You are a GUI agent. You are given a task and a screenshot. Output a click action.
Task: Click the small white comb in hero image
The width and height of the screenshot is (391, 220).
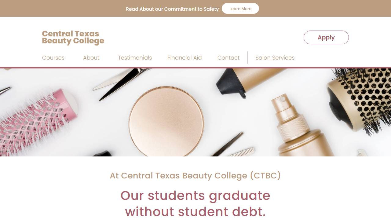(x=241, y=152)
